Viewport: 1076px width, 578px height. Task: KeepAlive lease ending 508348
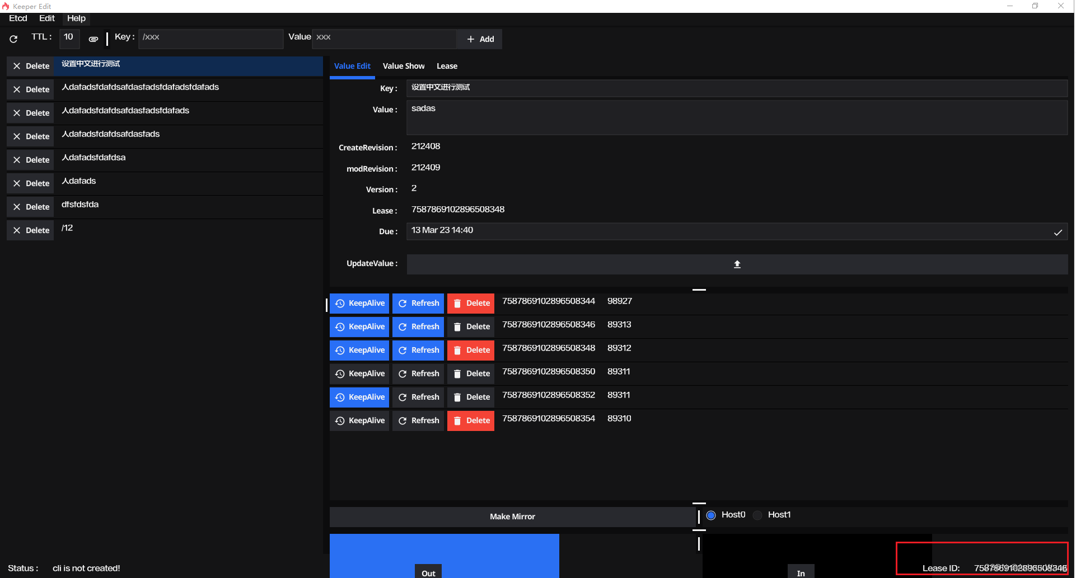(359, 350)
